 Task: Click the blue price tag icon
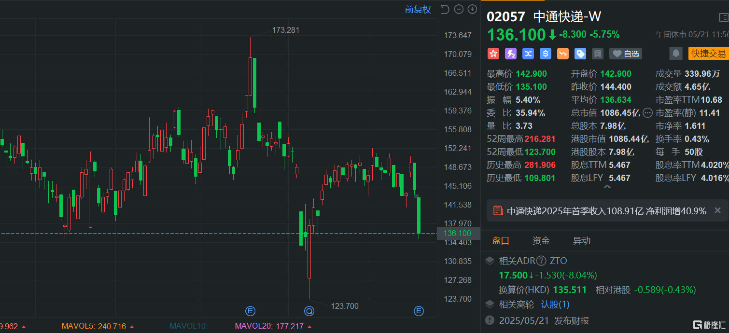[x=580, y=54]
